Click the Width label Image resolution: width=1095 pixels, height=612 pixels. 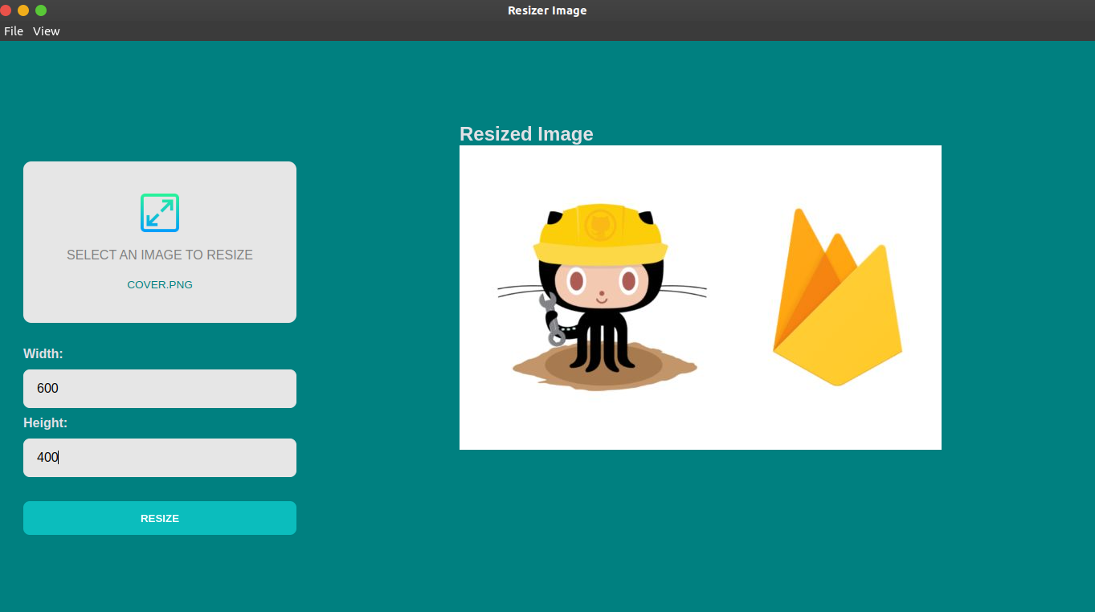[43, 353]
